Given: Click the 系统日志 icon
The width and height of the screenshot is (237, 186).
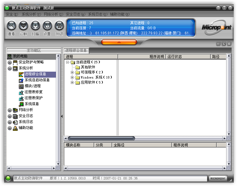Looking at the screenshot, I should tap(15, 122).
